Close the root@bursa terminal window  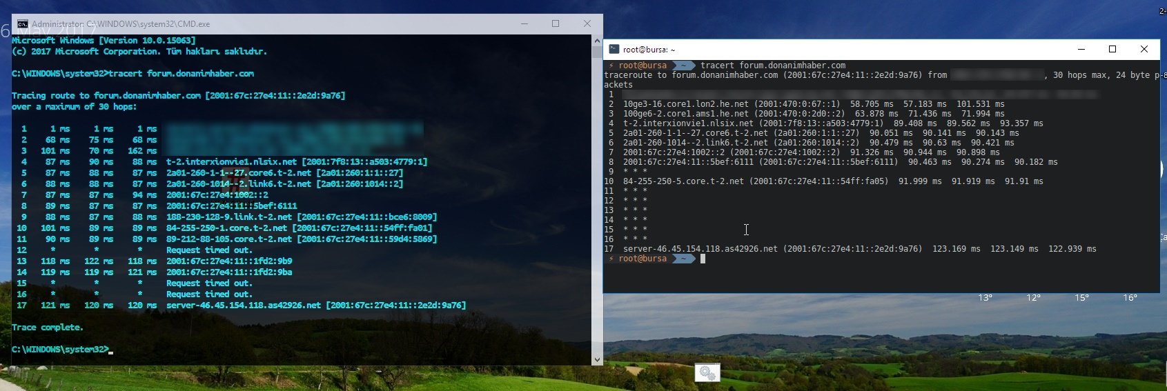pyautogui.click(x=1144, y=49)
